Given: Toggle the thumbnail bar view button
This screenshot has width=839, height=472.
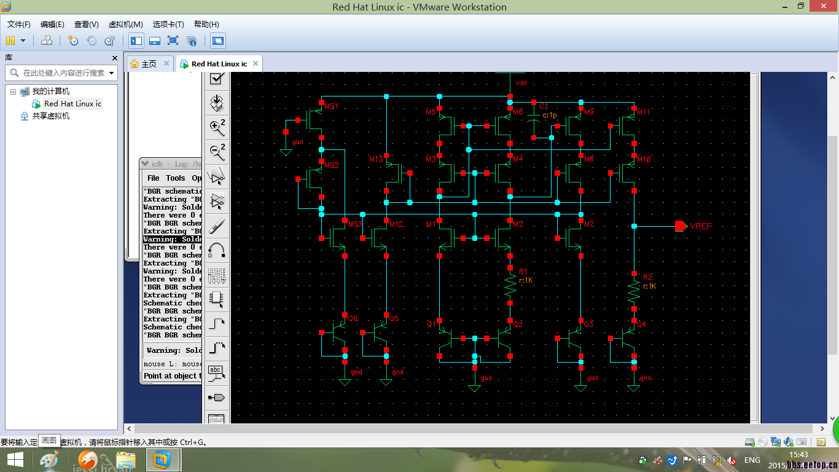Looking at the screenshot, I should pyautogui.click(x=154, y=41).
